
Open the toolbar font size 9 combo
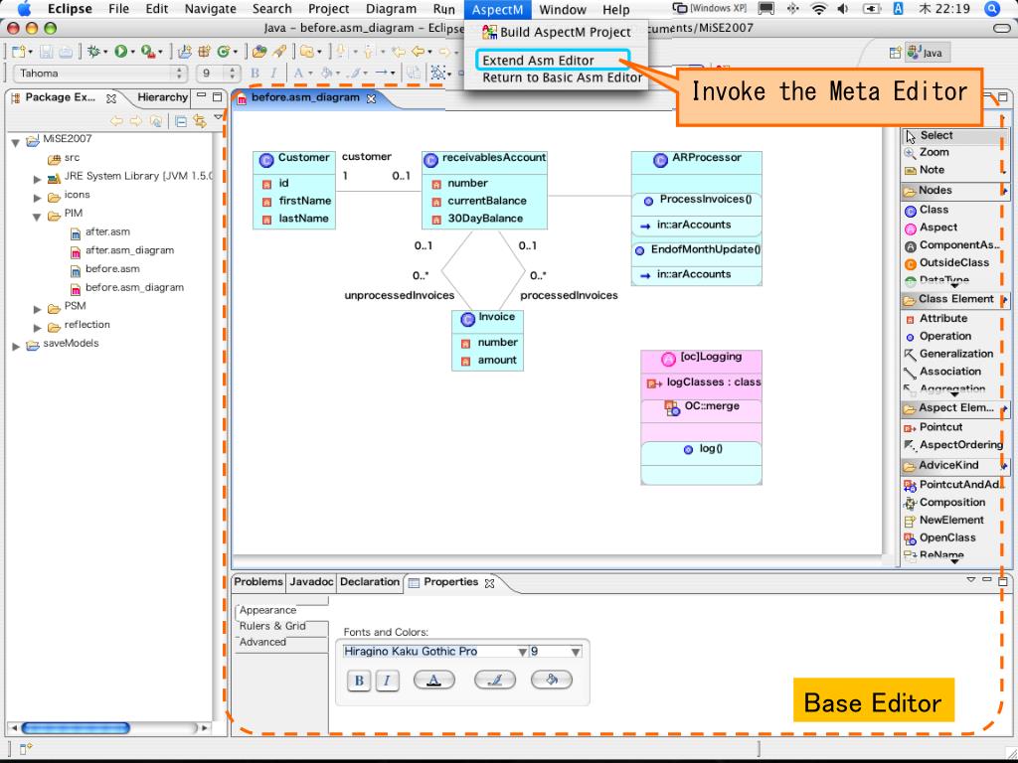(220, 74)
